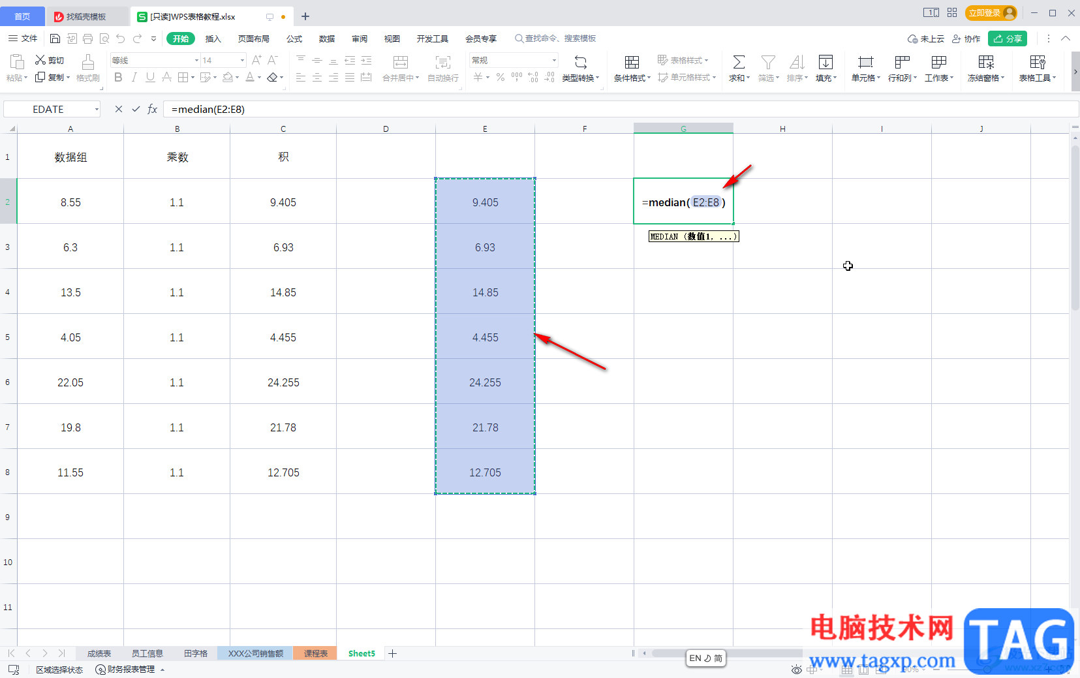Expand the Copy (复制) dropdown arrow
Viewport: 1080px width, 678px height.
click(x=68, y=78)
